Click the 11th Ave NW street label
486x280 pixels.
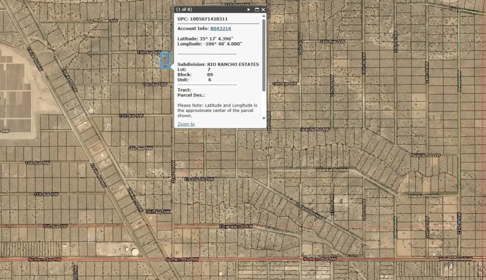point(46,194)
